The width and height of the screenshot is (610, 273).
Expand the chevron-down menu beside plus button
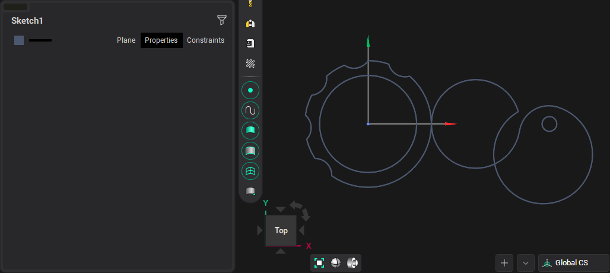click(526, 263)
